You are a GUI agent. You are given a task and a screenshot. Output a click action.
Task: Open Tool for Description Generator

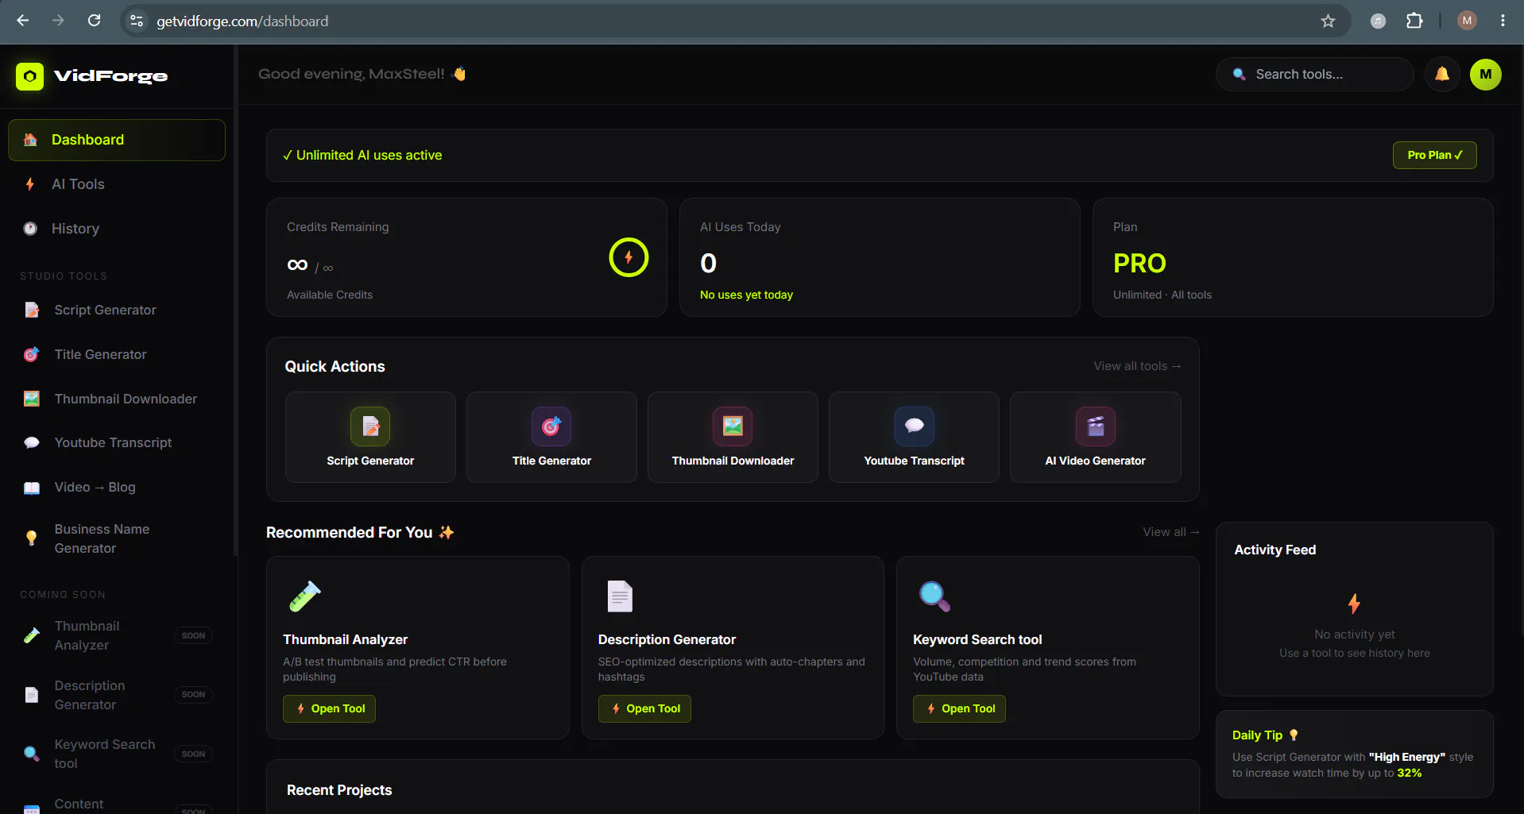click(x=644, y=708)
